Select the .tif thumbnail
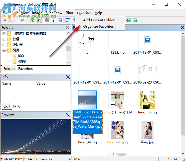 (88, 40)
